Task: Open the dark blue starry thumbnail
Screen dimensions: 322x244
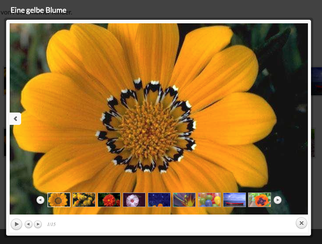Action: (159, 200)
